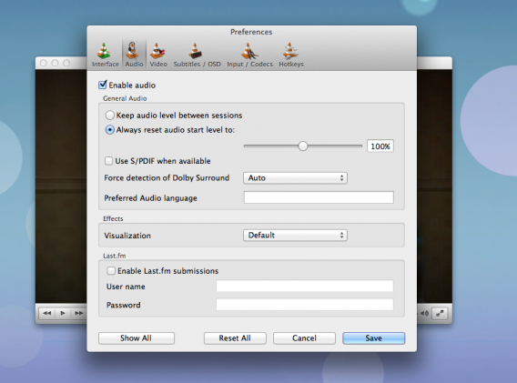Click the rewind button in player
Image resolution: width=517 pixels, height=383 pixels.
[x=47, y=313]
